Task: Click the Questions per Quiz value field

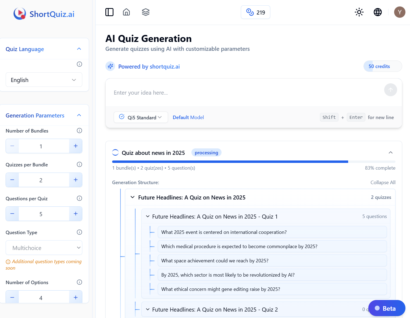Action: tap(44, 214)
